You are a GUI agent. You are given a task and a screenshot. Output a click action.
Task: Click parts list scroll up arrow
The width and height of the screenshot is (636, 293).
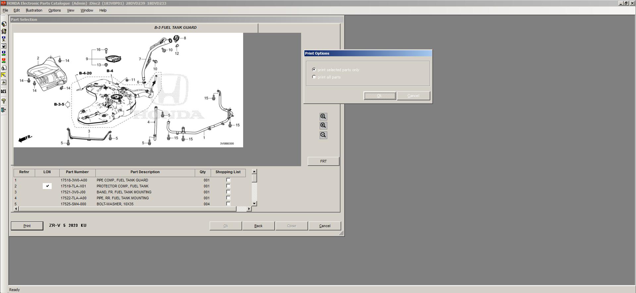254,171
